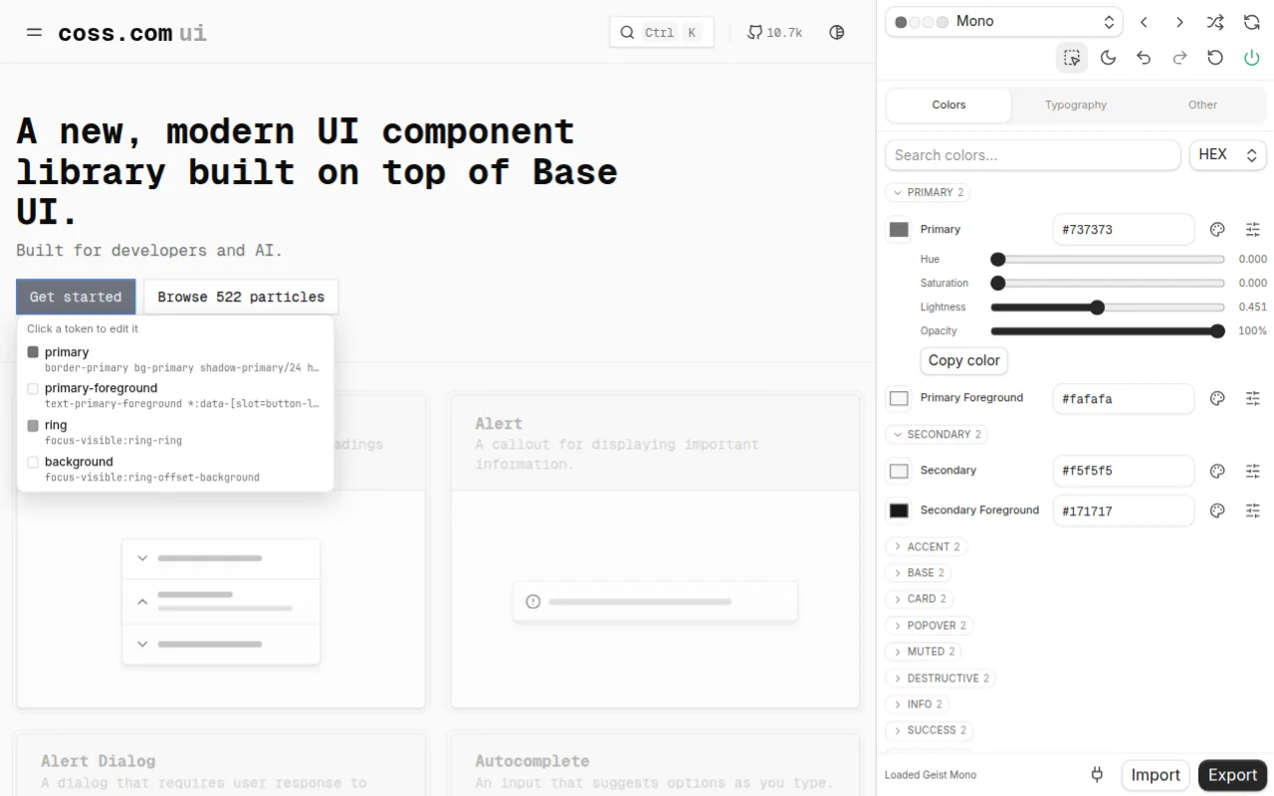Viewport: 1274px width, 796px height.
Task: Collapse the SECONDARY color group
Action: click(x=937, y=435)
